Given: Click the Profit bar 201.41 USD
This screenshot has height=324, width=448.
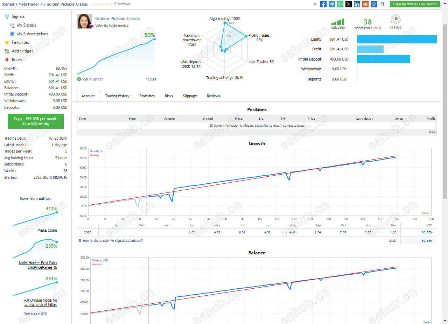Looking at the screenshot, I should (x=370, y=49).
